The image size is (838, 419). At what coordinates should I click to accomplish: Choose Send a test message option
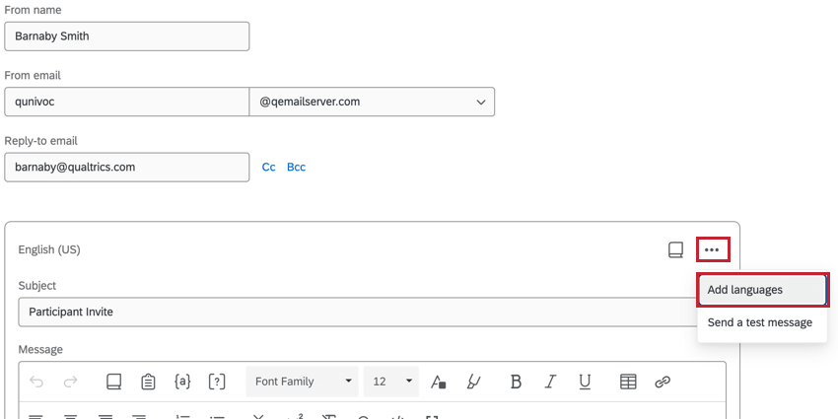point(760,322)
